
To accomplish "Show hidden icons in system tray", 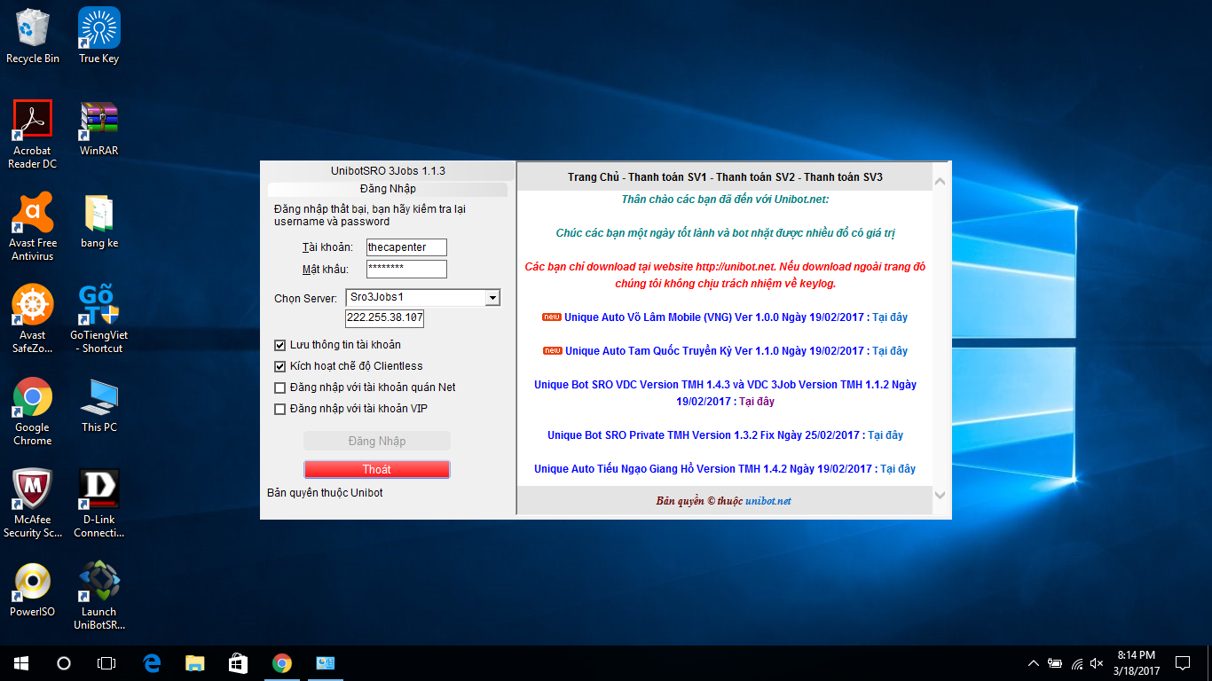I will [1033, 663].
